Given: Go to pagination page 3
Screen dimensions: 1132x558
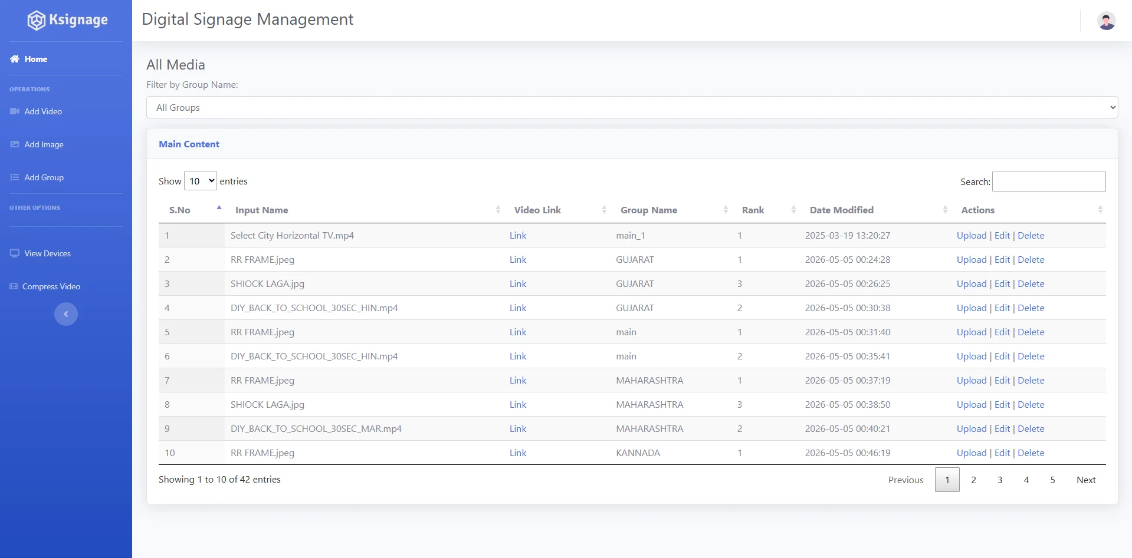Looking at the screenshot, I should [x=1000, y=480].
